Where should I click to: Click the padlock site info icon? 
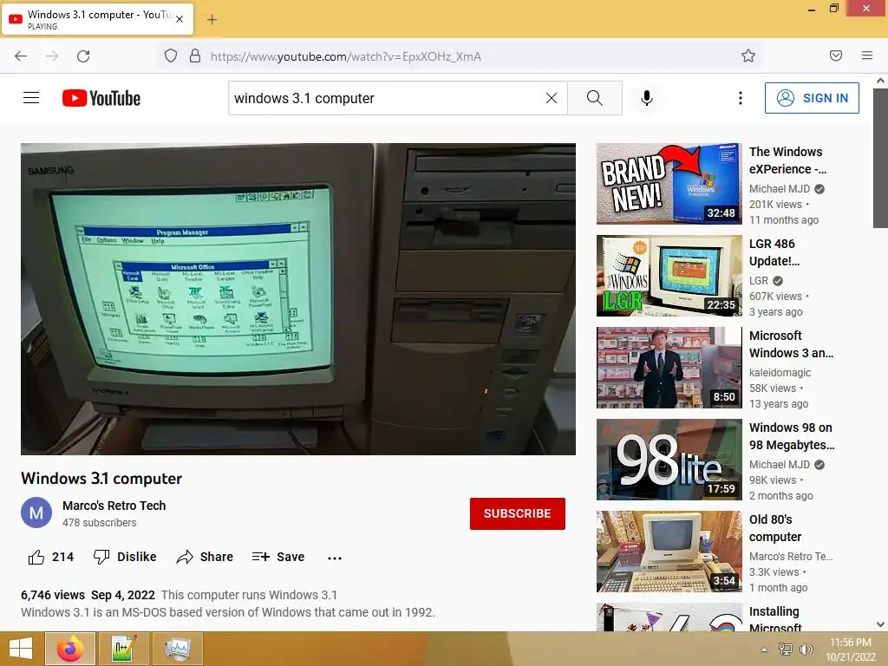(x=195, y=56)
